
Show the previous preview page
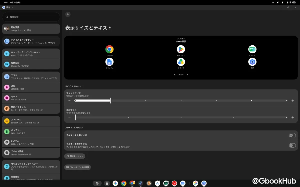[175, 75]
